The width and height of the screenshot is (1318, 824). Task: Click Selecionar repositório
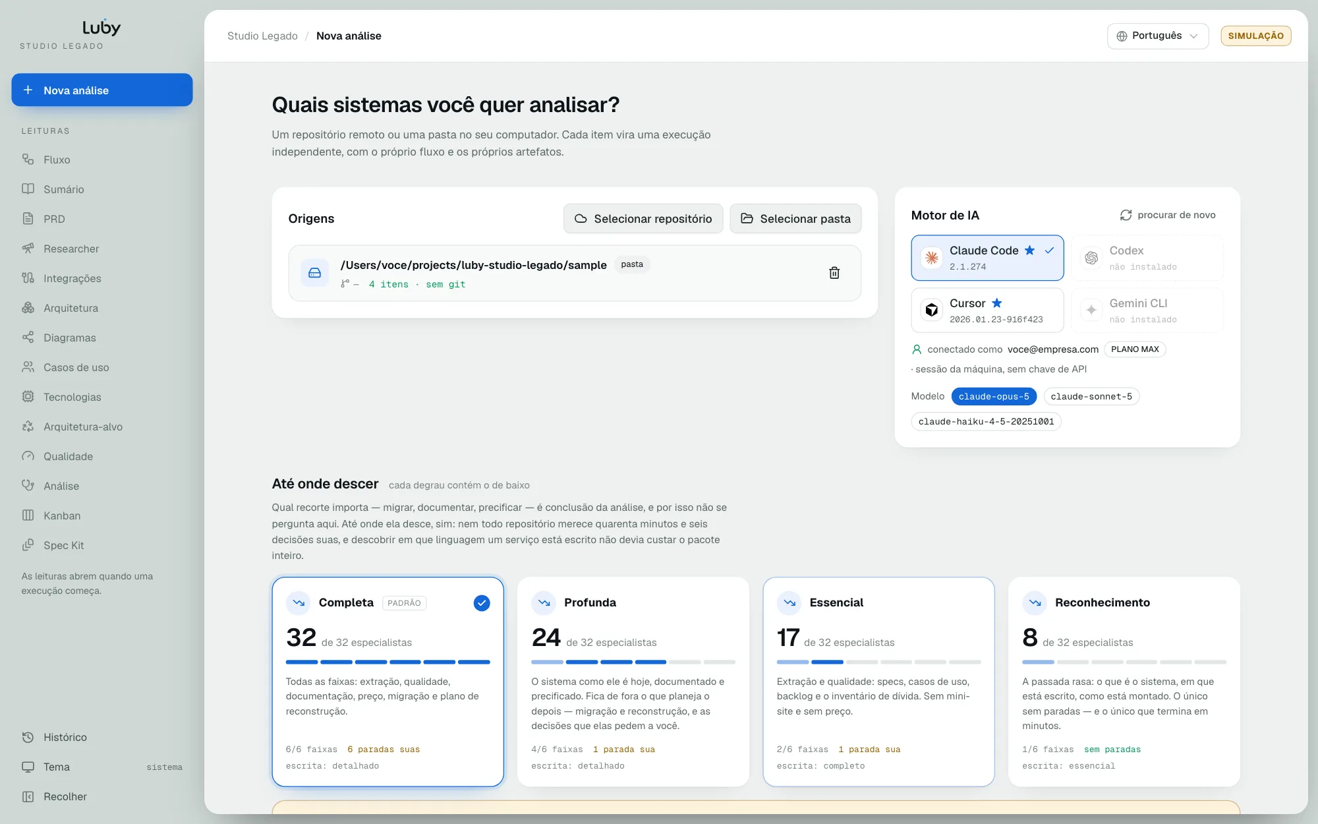click(x=643, y=218)
